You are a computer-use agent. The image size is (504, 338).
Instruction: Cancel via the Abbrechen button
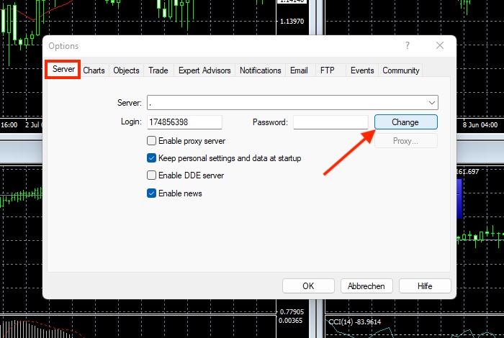point(366,286)
